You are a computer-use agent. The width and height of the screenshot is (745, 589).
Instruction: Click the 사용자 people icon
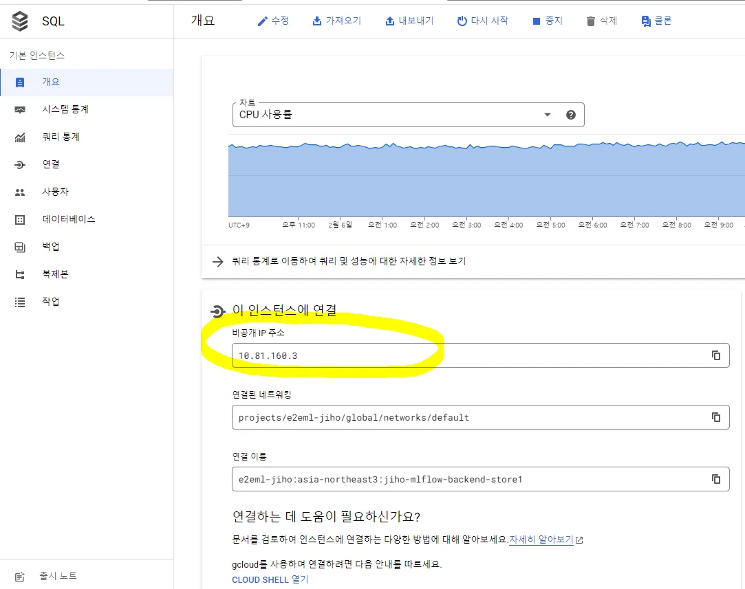[x=20, y=192]
